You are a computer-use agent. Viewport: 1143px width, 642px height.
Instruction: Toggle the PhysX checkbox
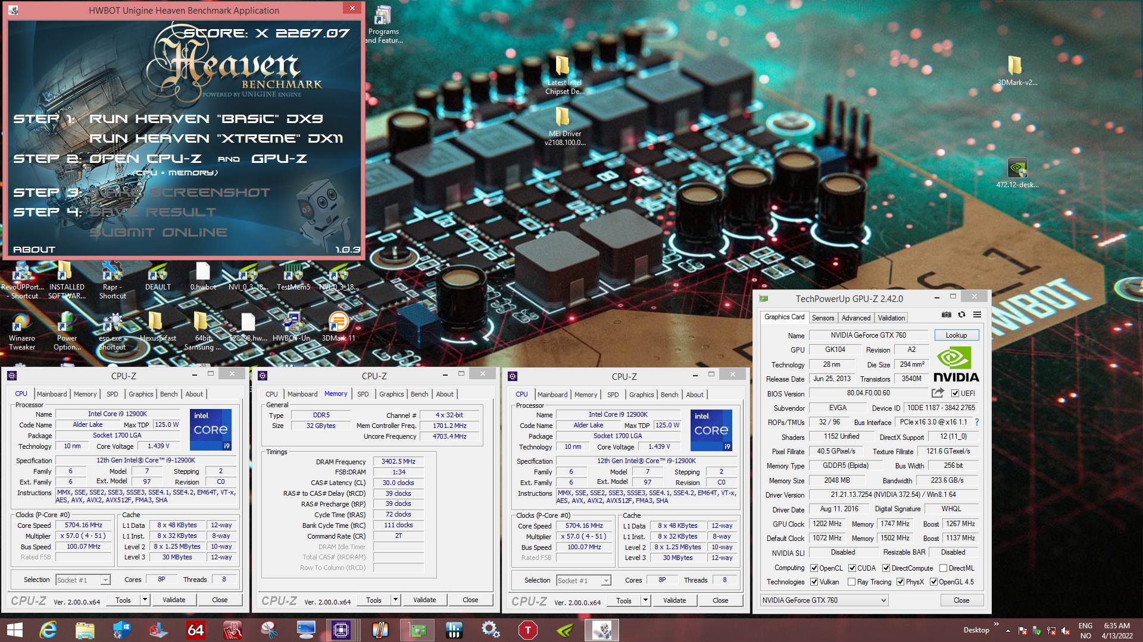pyautogui.click(x=900, y=582)
